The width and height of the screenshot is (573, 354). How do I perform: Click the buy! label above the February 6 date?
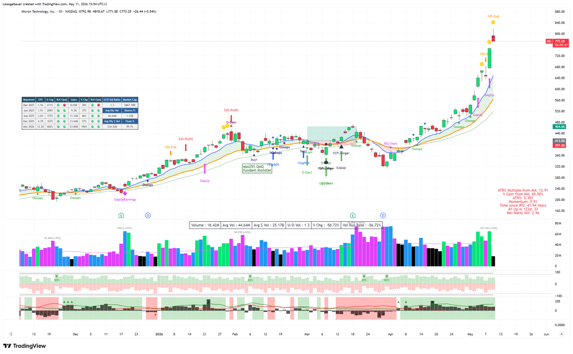coord(254,160)
